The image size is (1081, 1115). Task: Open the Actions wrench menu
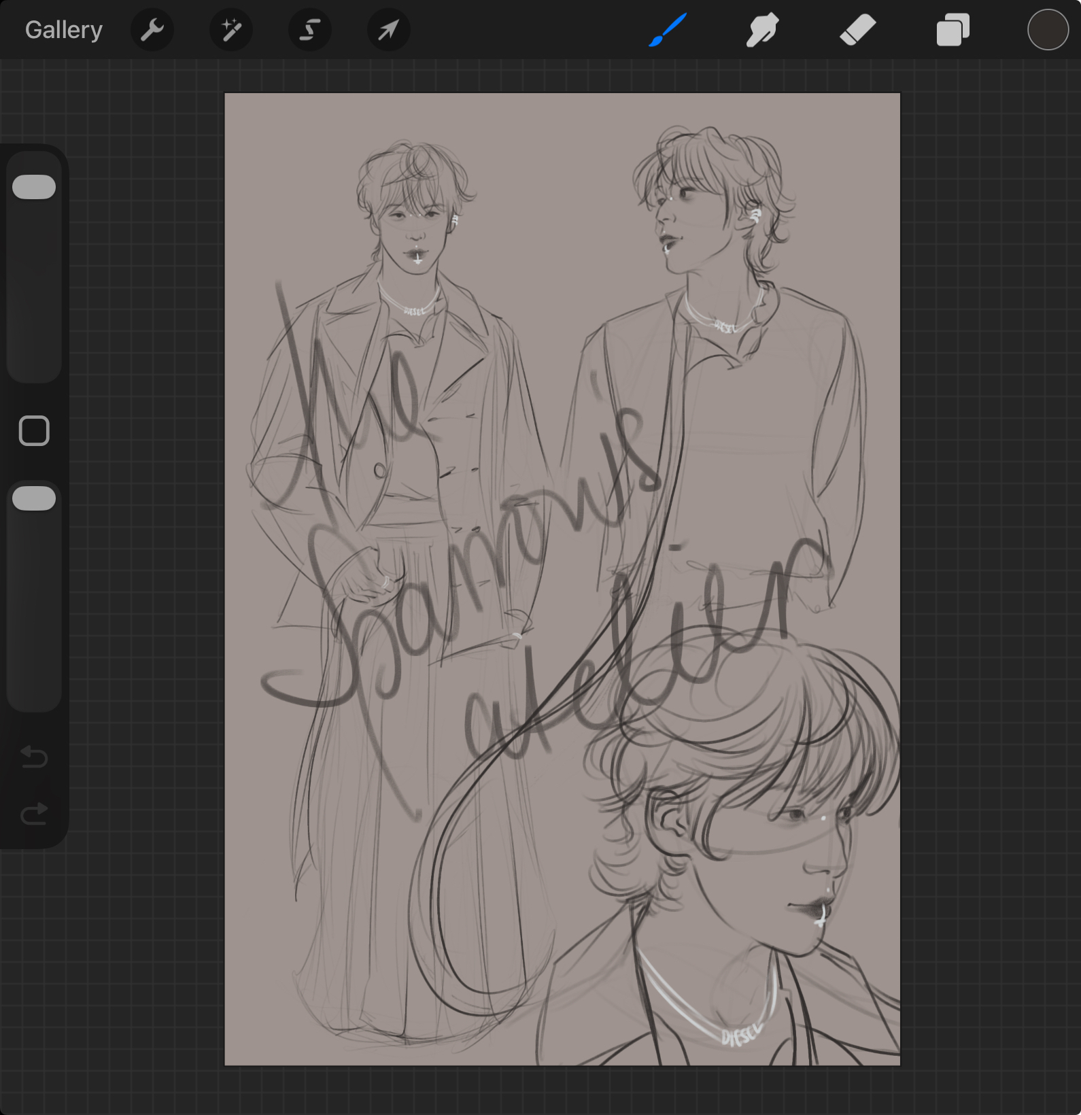coord(152,30)
